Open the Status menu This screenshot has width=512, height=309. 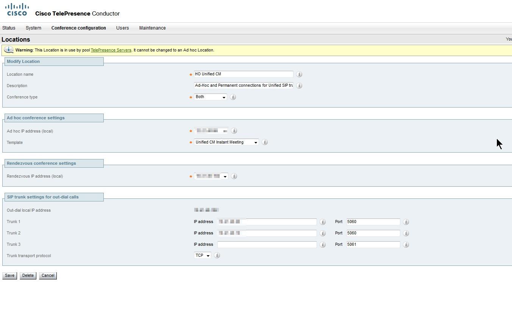click(x=9, y=28)
